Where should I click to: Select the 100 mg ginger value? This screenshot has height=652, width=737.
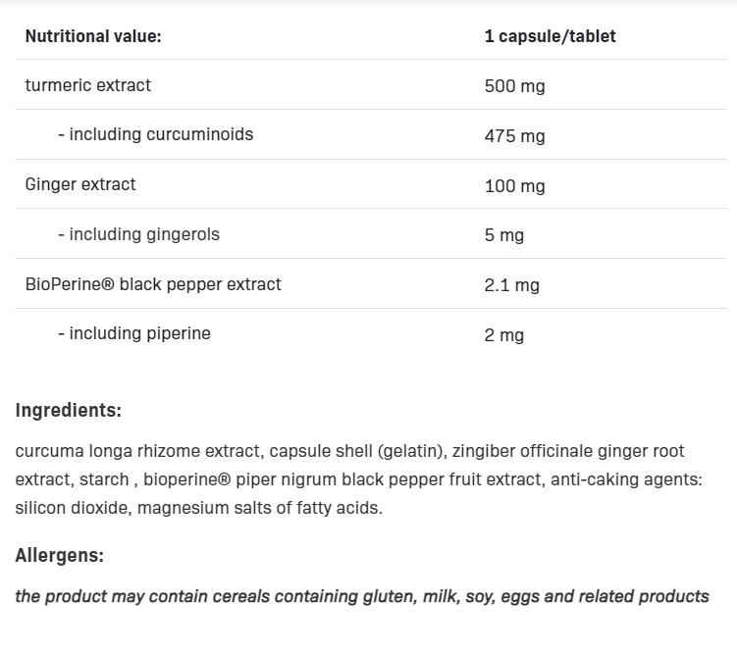tap(514, 186)
